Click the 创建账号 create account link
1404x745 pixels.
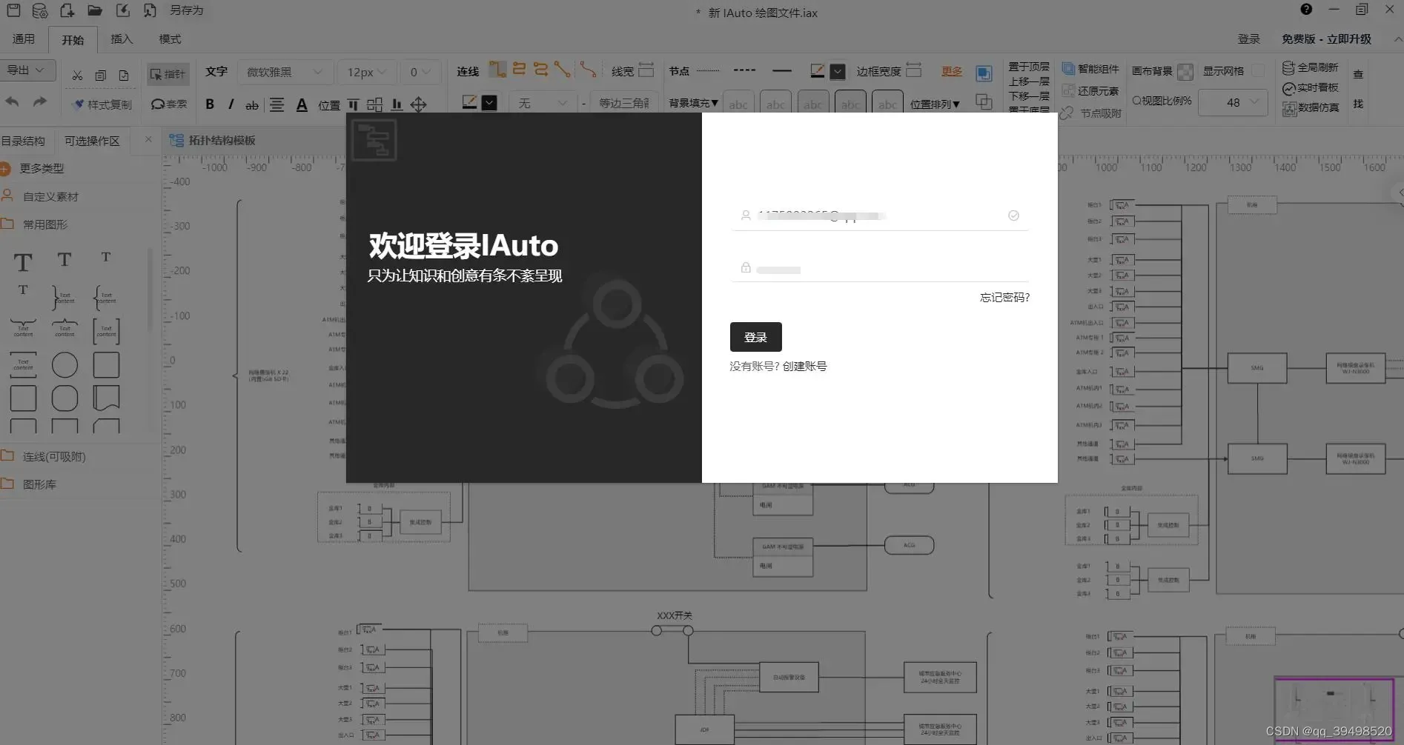804,366
